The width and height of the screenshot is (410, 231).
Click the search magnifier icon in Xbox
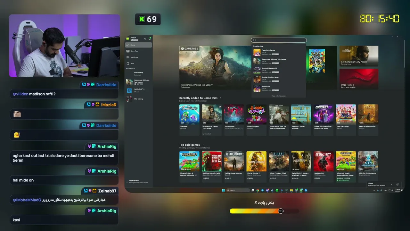(x=253, y=40)
